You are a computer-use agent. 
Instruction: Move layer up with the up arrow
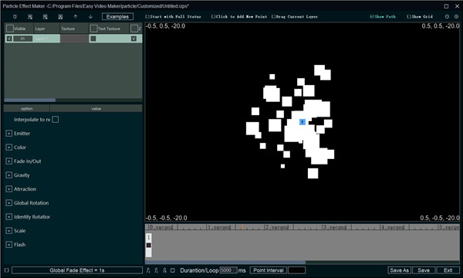tap(76, 17)
